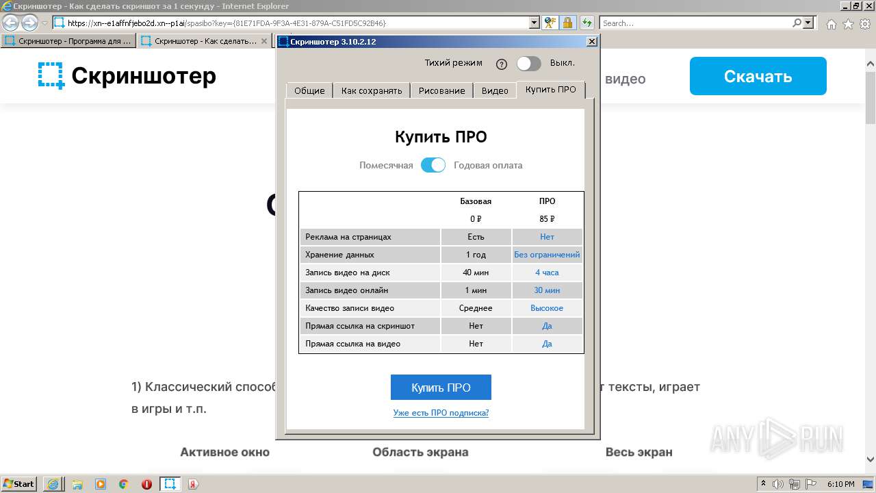Toggle the Тихий режим switch
Image resolution: width=876 pixels, height=493 pixels.
click(x=528, y=64)
